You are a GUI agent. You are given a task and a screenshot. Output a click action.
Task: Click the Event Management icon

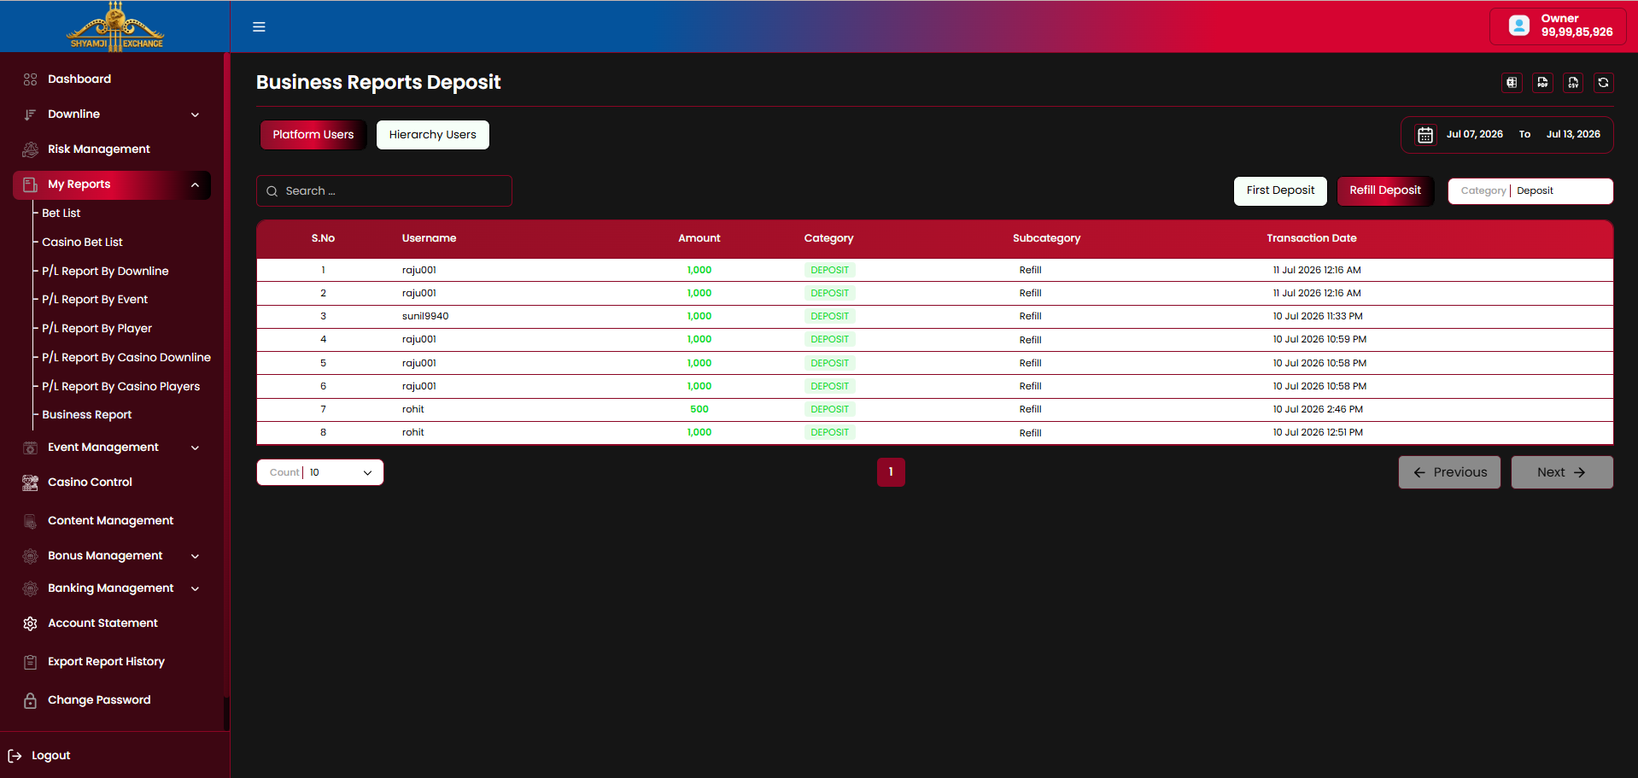click(30, 447)
